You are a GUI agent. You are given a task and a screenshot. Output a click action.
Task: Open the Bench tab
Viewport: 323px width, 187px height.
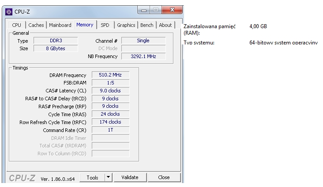tap(147, 25)
